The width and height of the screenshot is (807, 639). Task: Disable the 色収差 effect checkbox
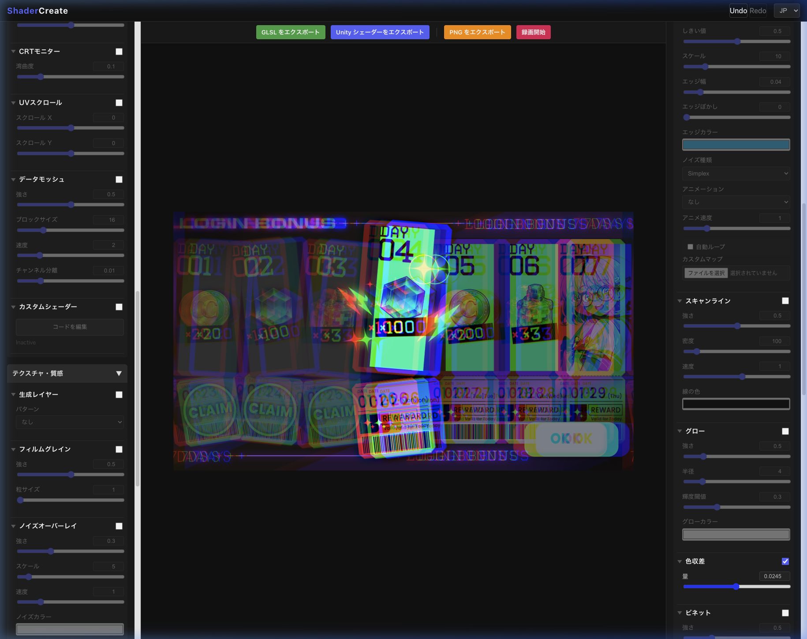pos(785,561)
